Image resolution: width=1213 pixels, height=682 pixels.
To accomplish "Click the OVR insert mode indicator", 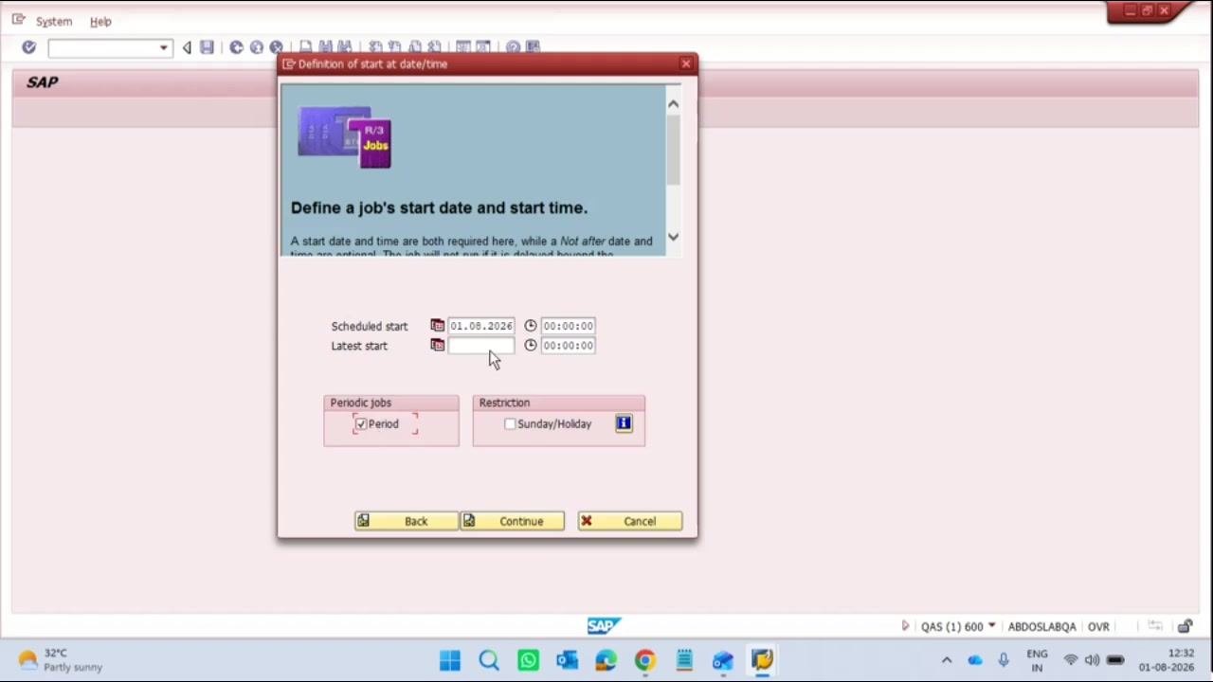I will 1098,627.
